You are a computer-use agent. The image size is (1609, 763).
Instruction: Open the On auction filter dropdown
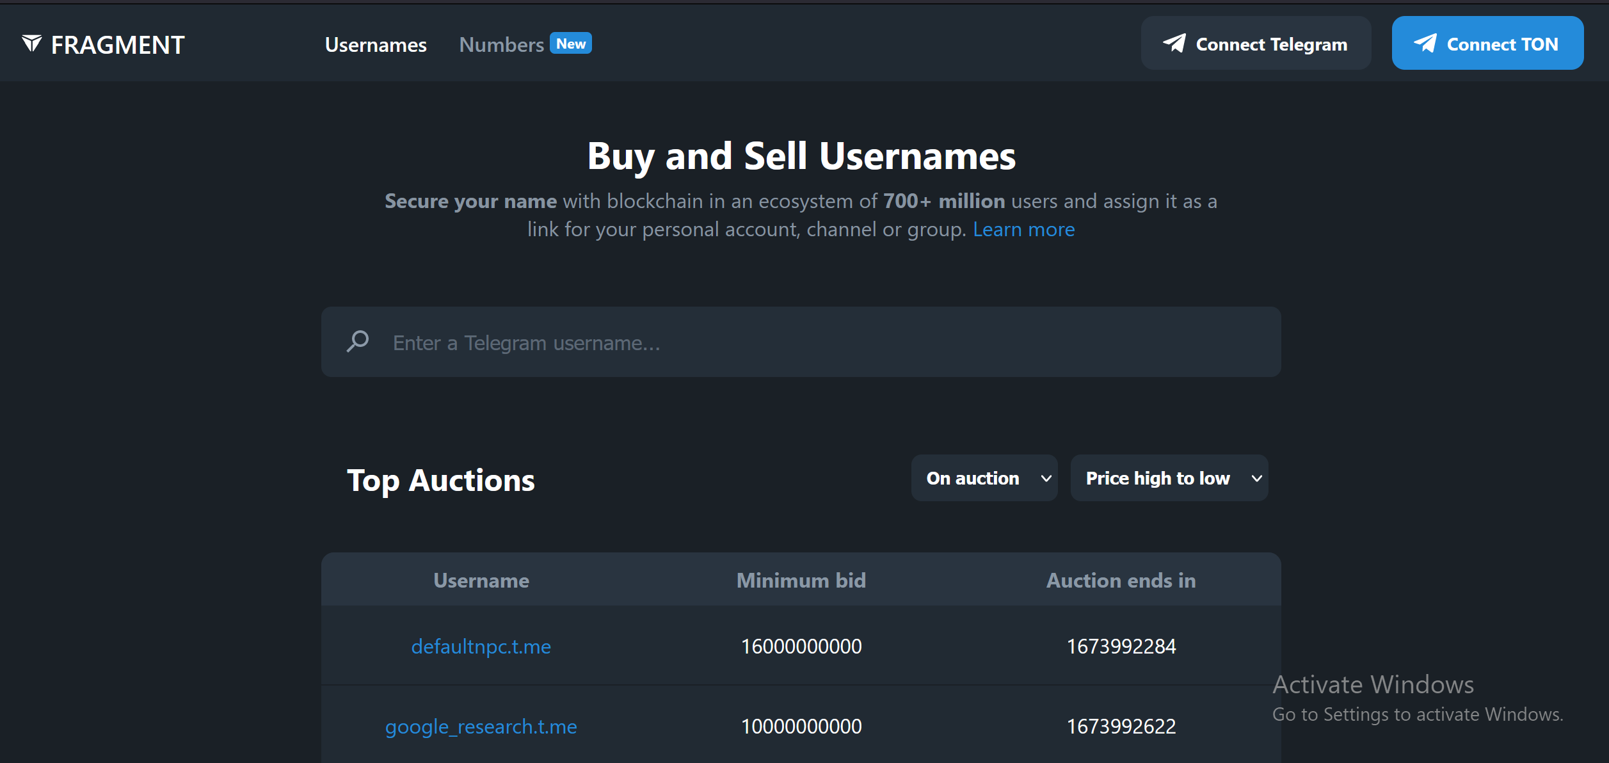click(x=984, y=478)
